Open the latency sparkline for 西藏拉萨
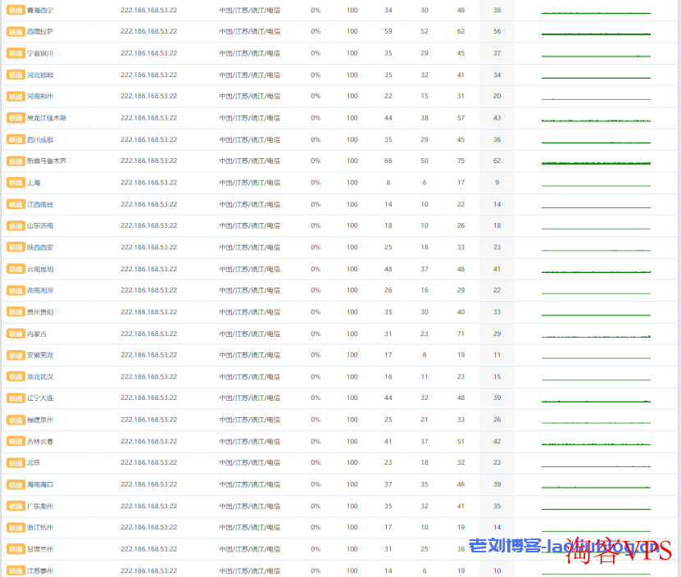 coord(596,34)
